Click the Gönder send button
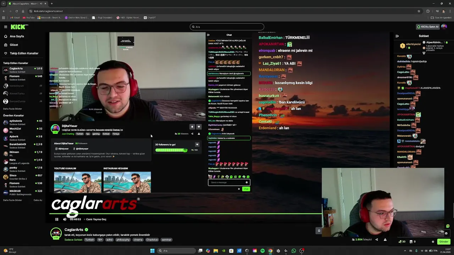Image resolution: width=454 pixels, height=255 pixels. (444, 242)
